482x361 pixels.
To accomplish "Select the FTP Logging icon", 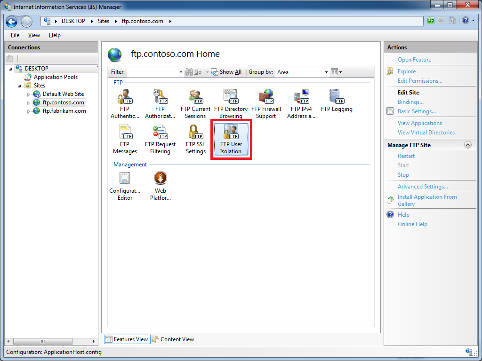I will pyautogui.click(x=337, y=101).
